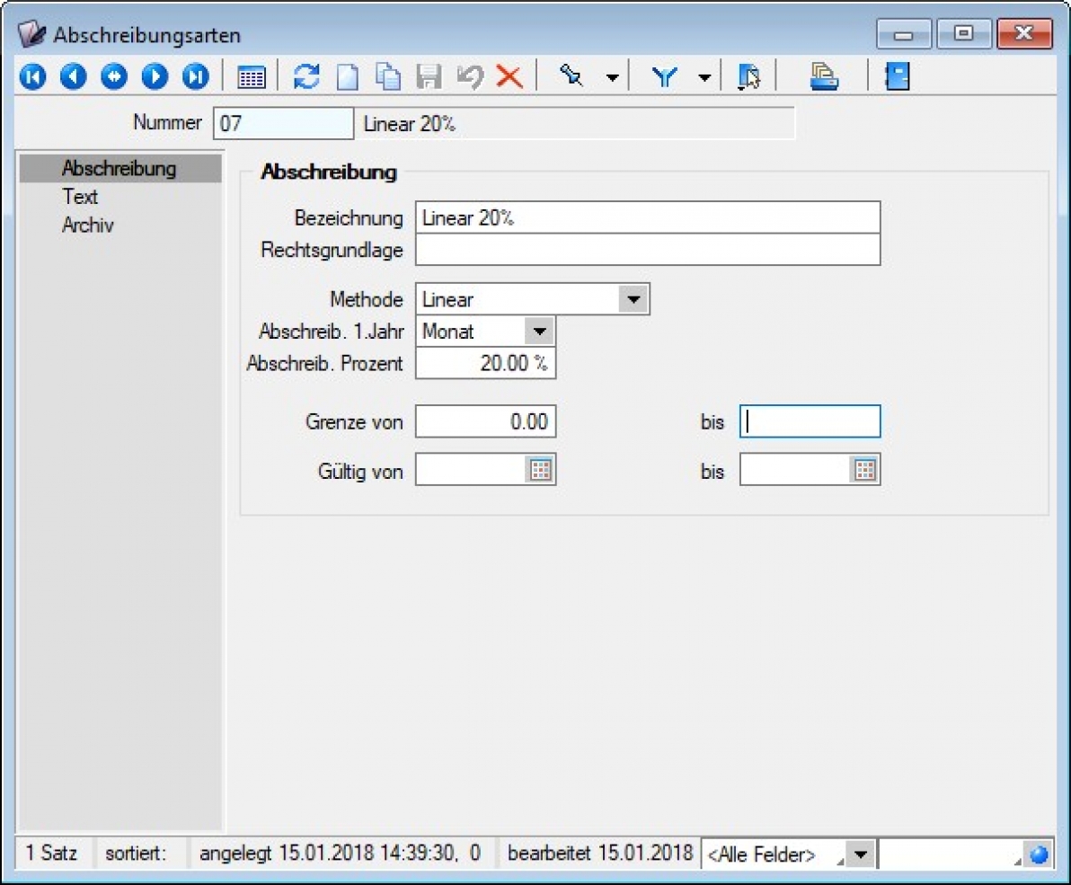Edit the Bezeichnung text field
Image resolution: width=1071 pixels, height=885 pixels.
point(648,217)
